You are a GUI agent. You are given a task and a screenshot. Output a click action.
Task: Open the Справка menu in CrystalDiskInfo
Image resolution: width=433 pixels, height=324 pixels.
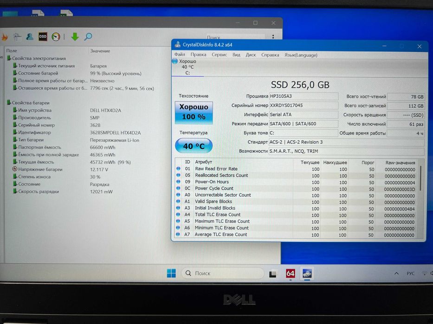pyautogui.click(x=270, y=55)
